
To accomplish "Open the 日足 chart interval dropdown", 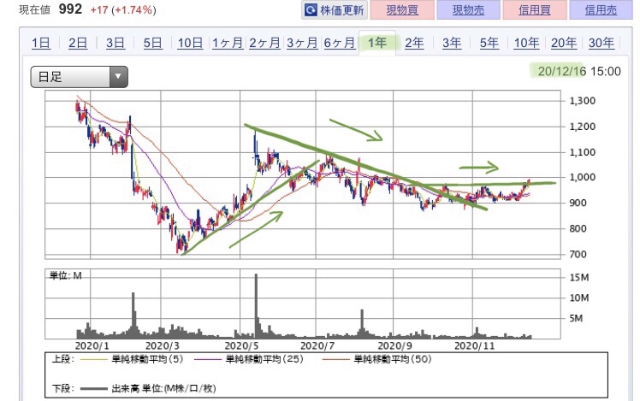I will (80, 77).
